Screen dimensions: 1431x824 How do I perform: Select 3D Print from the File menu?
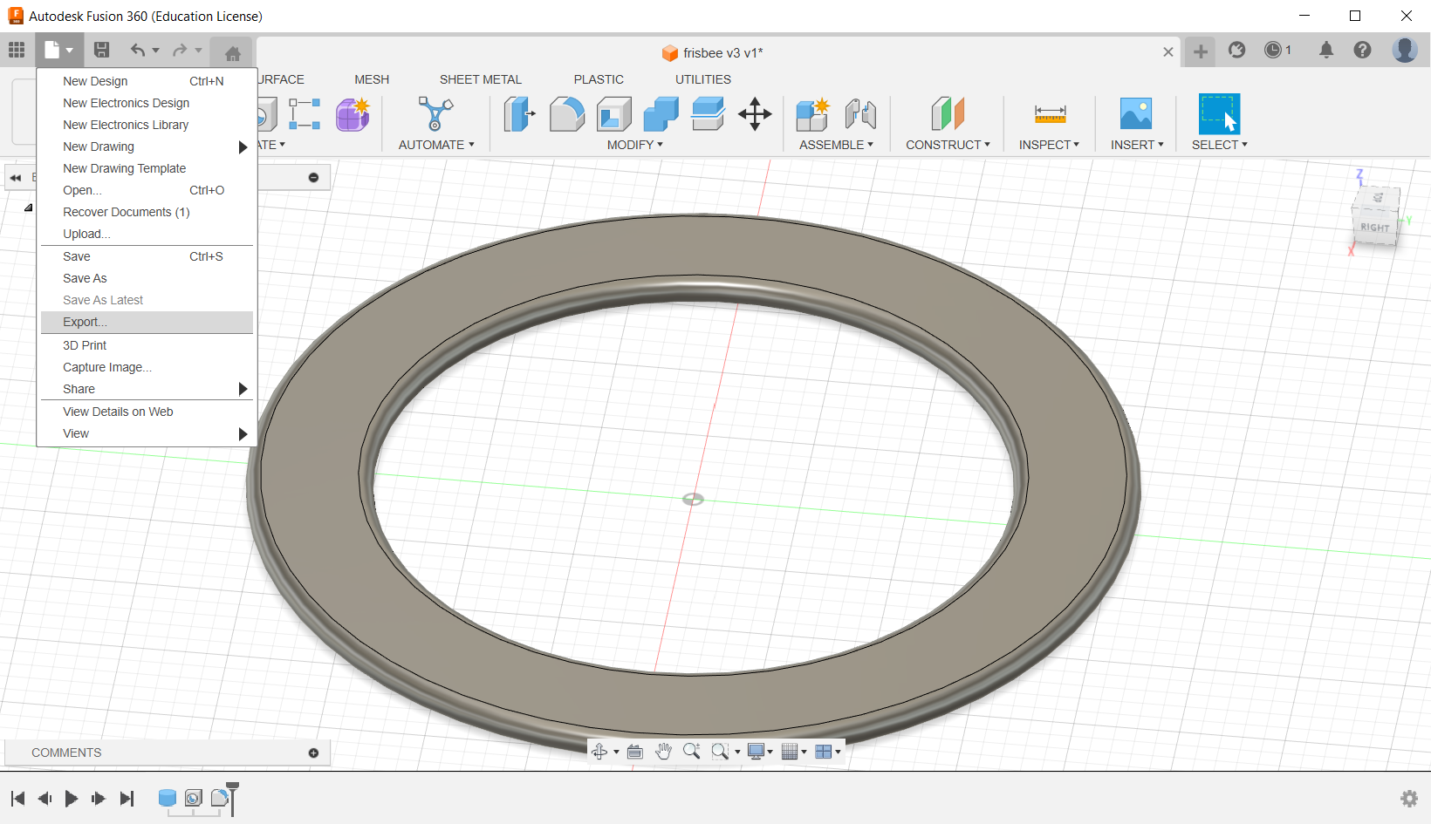(85, 345)
